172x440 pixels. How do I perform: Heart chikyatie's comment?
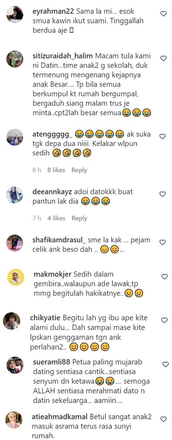click(164, 320)
